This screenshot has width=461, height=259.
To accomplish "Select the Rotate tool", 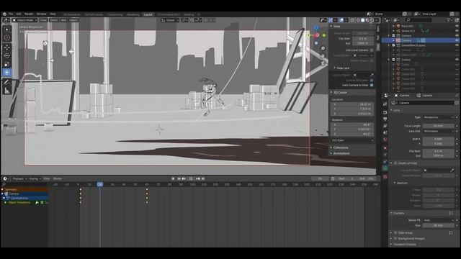I will (x=7, y=55).
